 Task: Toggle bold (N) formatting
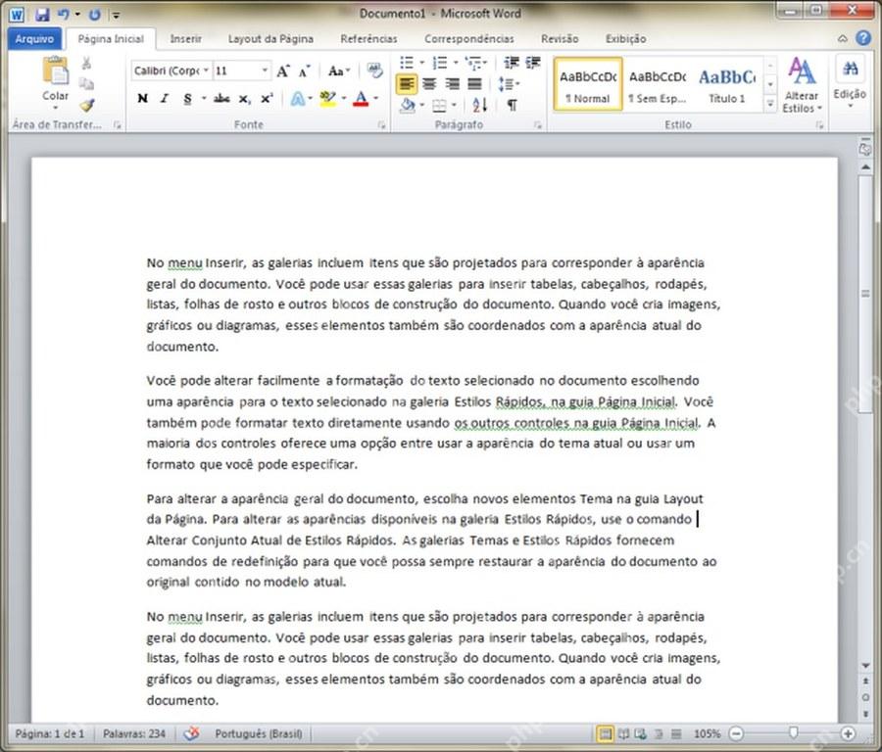(x=142, y=99)
